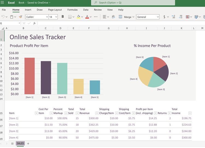Viewport: 205px width, 148px height.
Task: Toggle Wrap Text icon
Action: pos(113,17)
